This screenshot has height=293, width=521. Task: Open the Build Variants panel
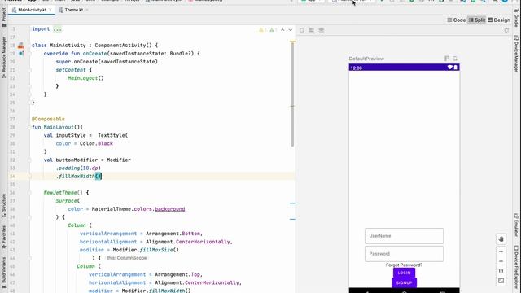pyautogui.click(x=3, y=273)
